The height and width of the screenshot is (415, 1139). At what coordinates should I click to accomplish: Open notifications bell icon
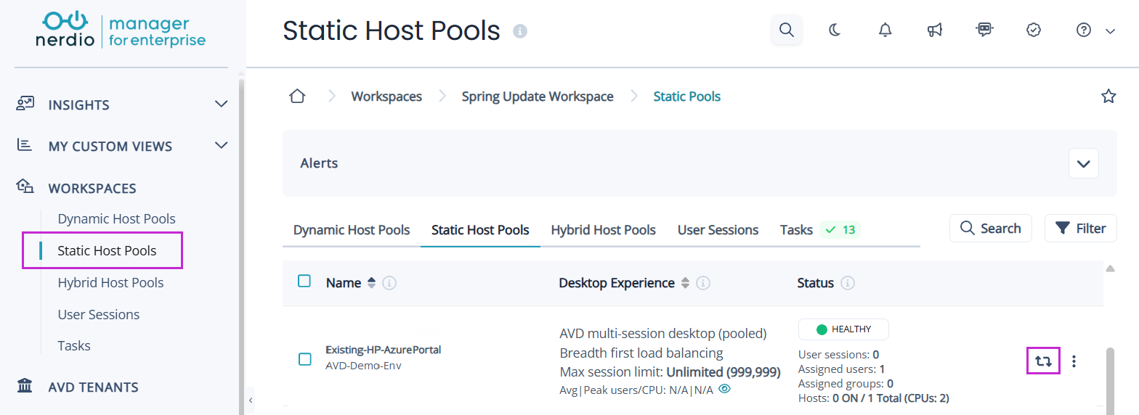pyautogui.click(x=885, y=30)
